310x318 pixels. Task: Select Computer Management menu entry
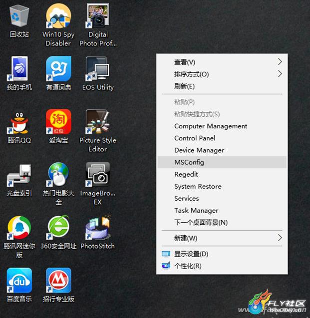pyautogui.click(x=222, y=126)
